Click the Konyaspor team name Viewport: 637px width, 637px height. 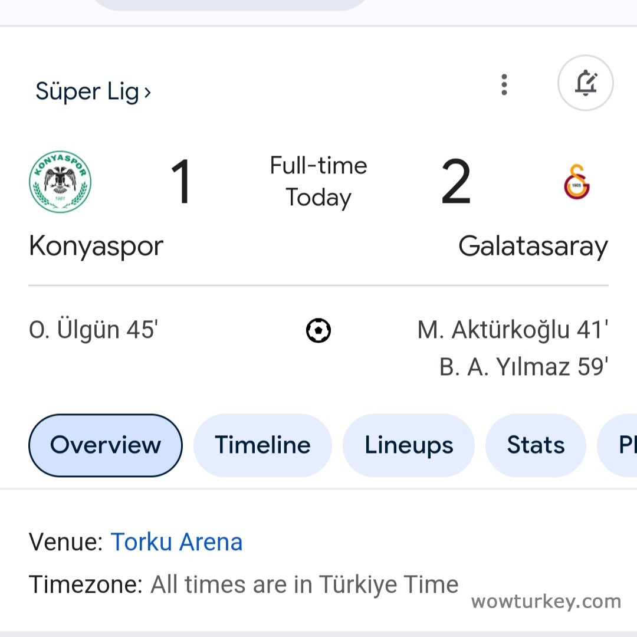coord(96,245)
